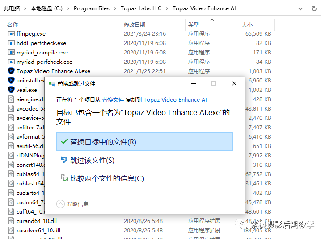Sort files by the 名称 column header
325x239 pixels.
[x=13, y=25]
